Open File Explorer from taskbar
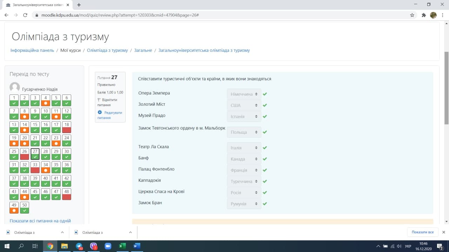Image resolution: width=449 pixels, height=252 pixels. [64, 246]
